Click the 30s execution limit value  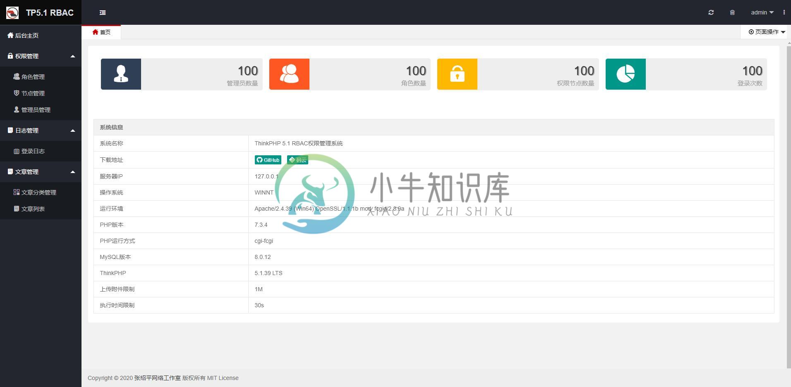259,305
